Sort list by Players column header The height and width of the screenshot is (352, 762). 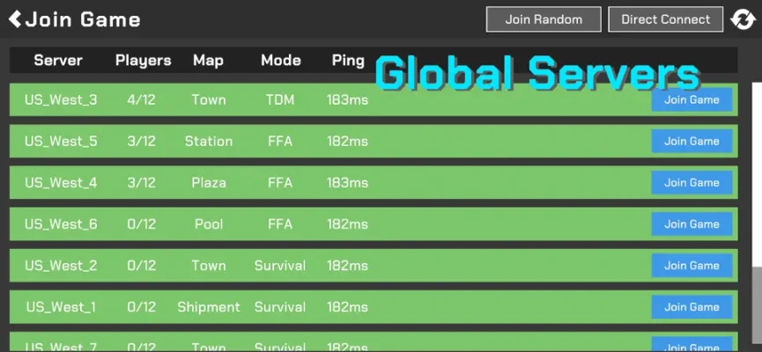click(143, 60)
